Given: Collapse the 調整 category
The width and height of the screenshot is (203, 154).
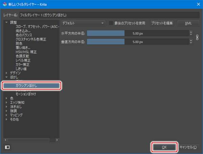Looking at the screenshot, I should point(6,22).
